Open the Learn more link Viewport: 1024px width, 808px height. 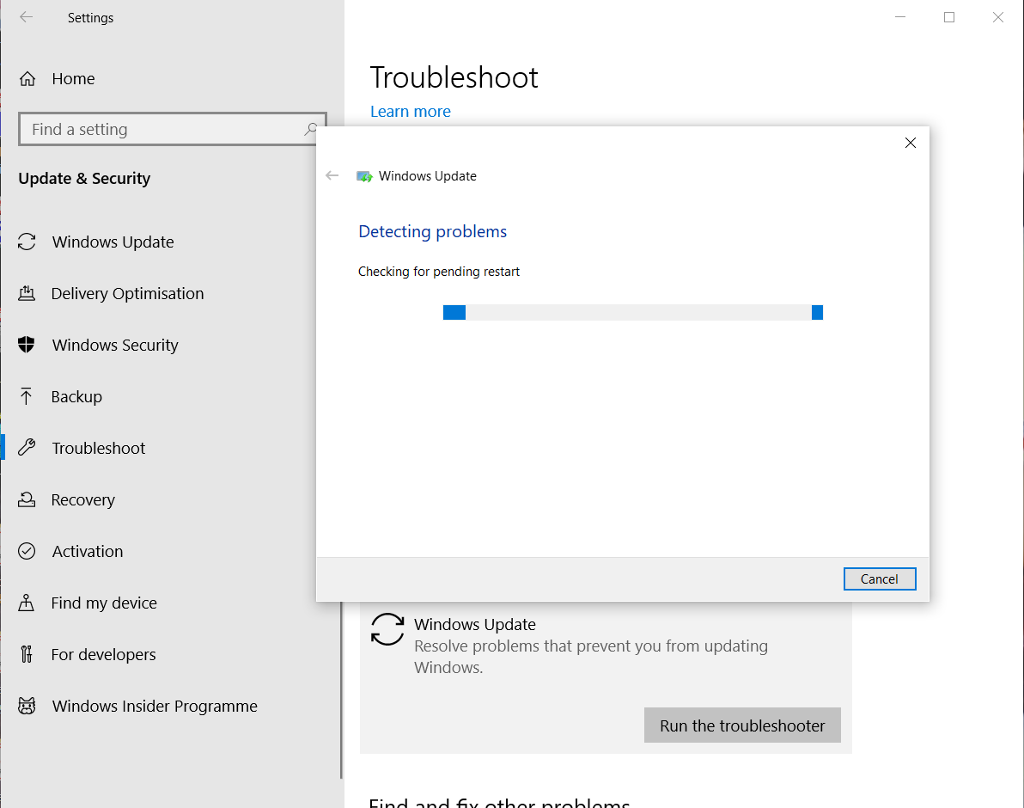[410, 112]
